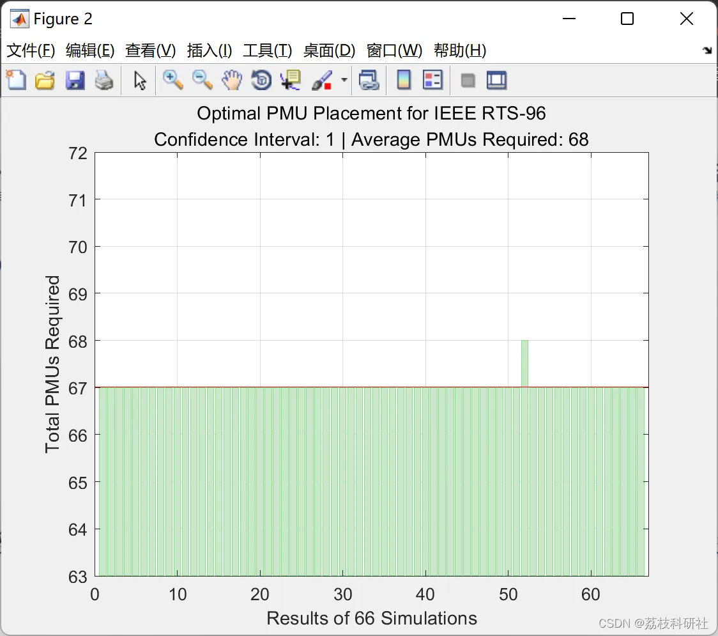The image size is (718, 636).
Task: Save the figure with the floppy disk icon
Action: [75, 80]
